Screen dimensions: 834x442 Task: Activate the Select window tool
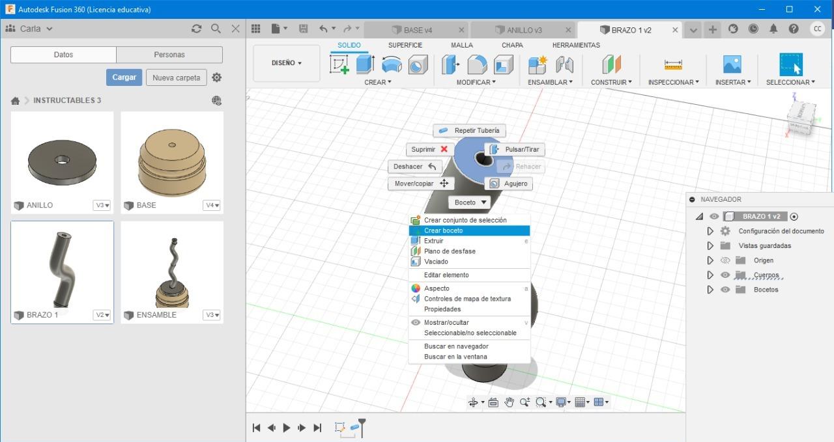(791, 64)
